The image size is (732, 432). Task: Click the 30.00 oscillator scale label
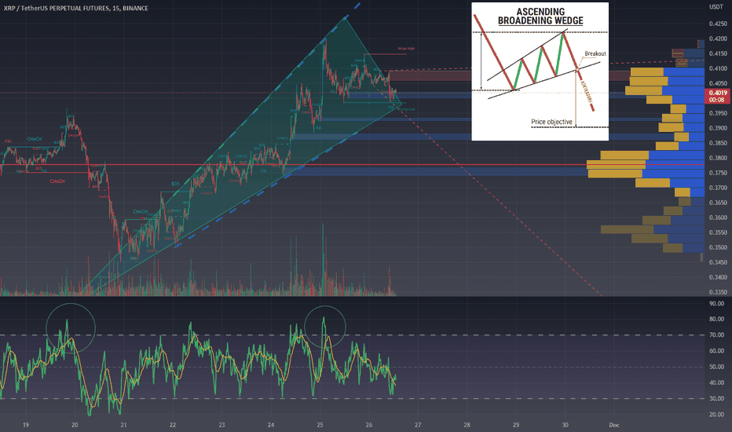716,399
